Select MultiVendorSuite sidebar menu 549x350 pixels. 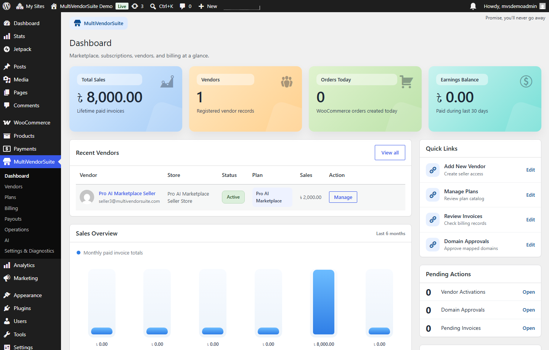click(30, 162)
